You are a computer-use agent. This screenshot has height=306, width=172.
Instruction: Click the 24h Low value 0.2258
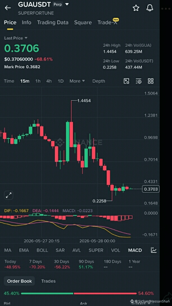coord(110,68)
